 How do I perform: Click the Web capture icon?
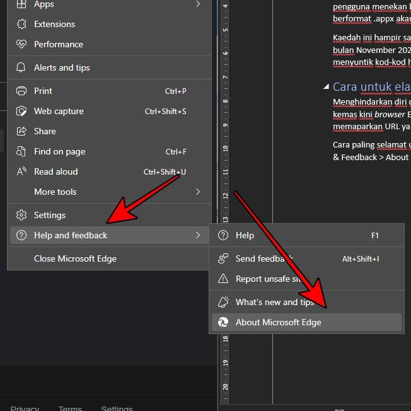21,111
